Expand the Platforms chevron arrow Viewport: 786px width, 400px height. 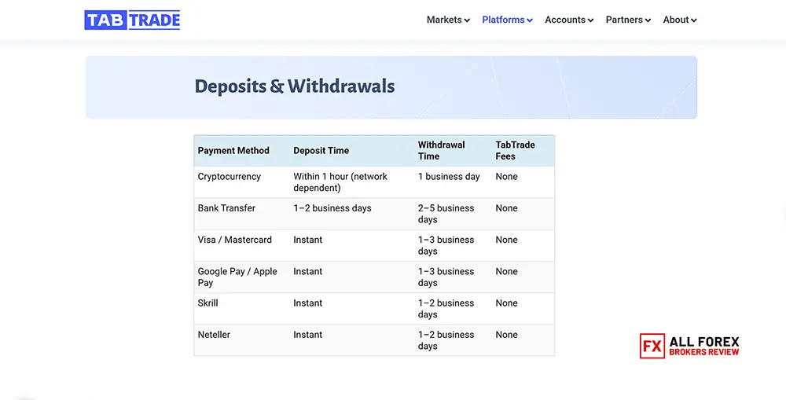529,20
